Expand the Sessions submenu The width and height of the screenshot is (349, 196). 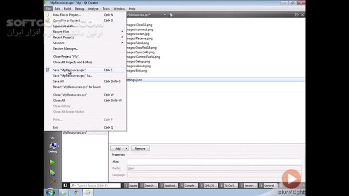(122, 43)
